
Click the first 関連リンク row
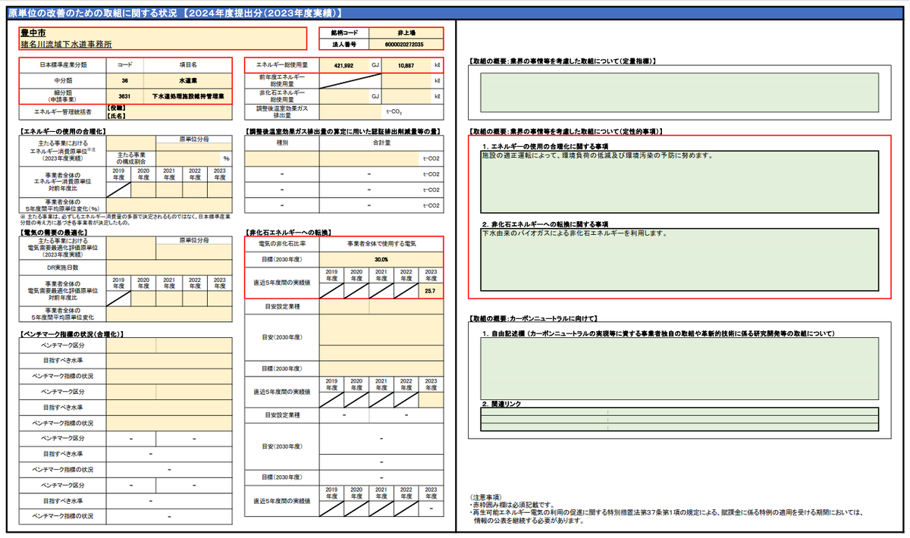(x=679, y=412)
